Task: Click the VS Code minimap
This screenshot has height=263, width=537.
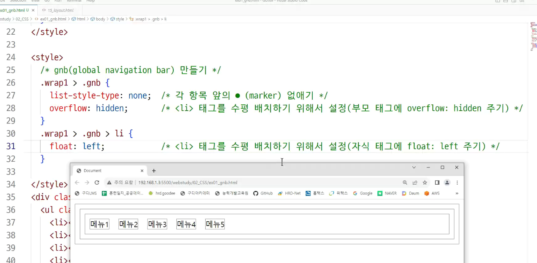Action: 533,36
